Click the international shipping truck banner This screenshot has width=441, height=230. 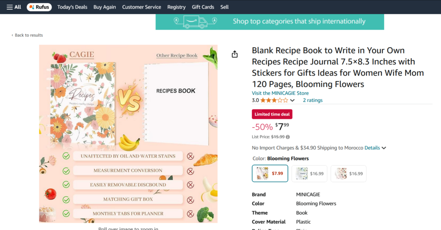(270, 22)
